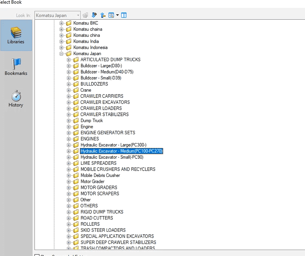Expand ARTICULATED DUMP TRUCKS node

coord(69,60)
